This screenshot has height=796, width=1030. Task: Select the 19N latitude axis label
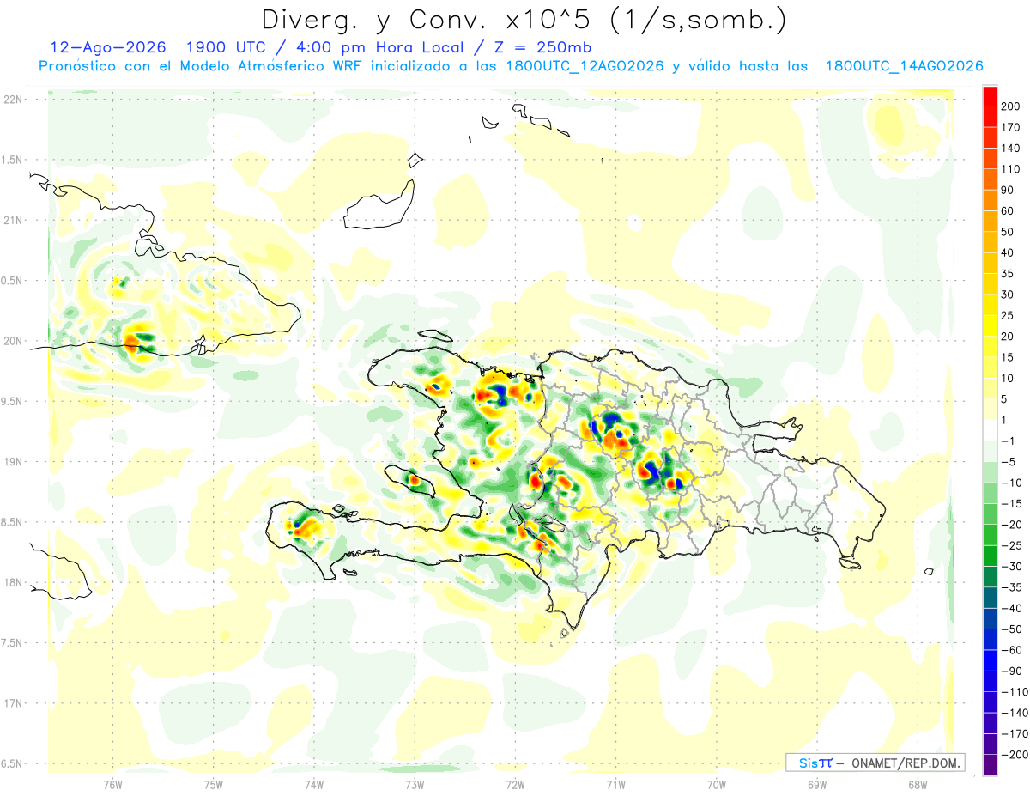pyautogui.click(x=12, y=462)
